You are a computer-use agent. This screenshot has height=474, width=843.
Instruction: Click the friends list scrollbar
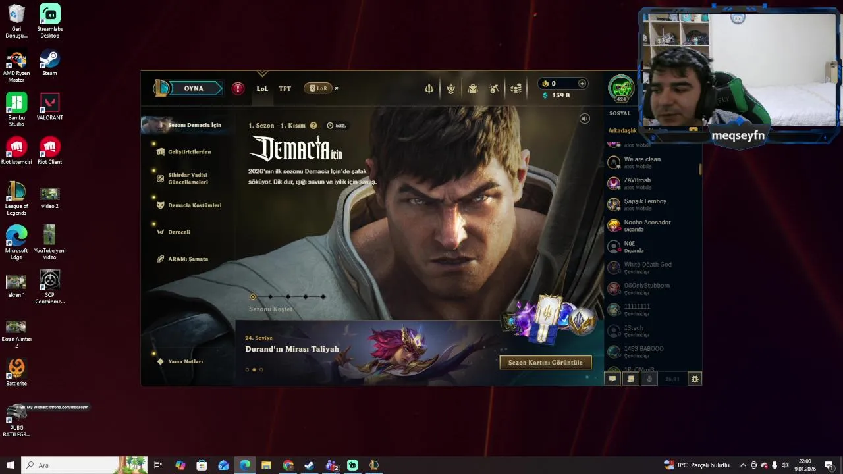[x=700, y=169]
